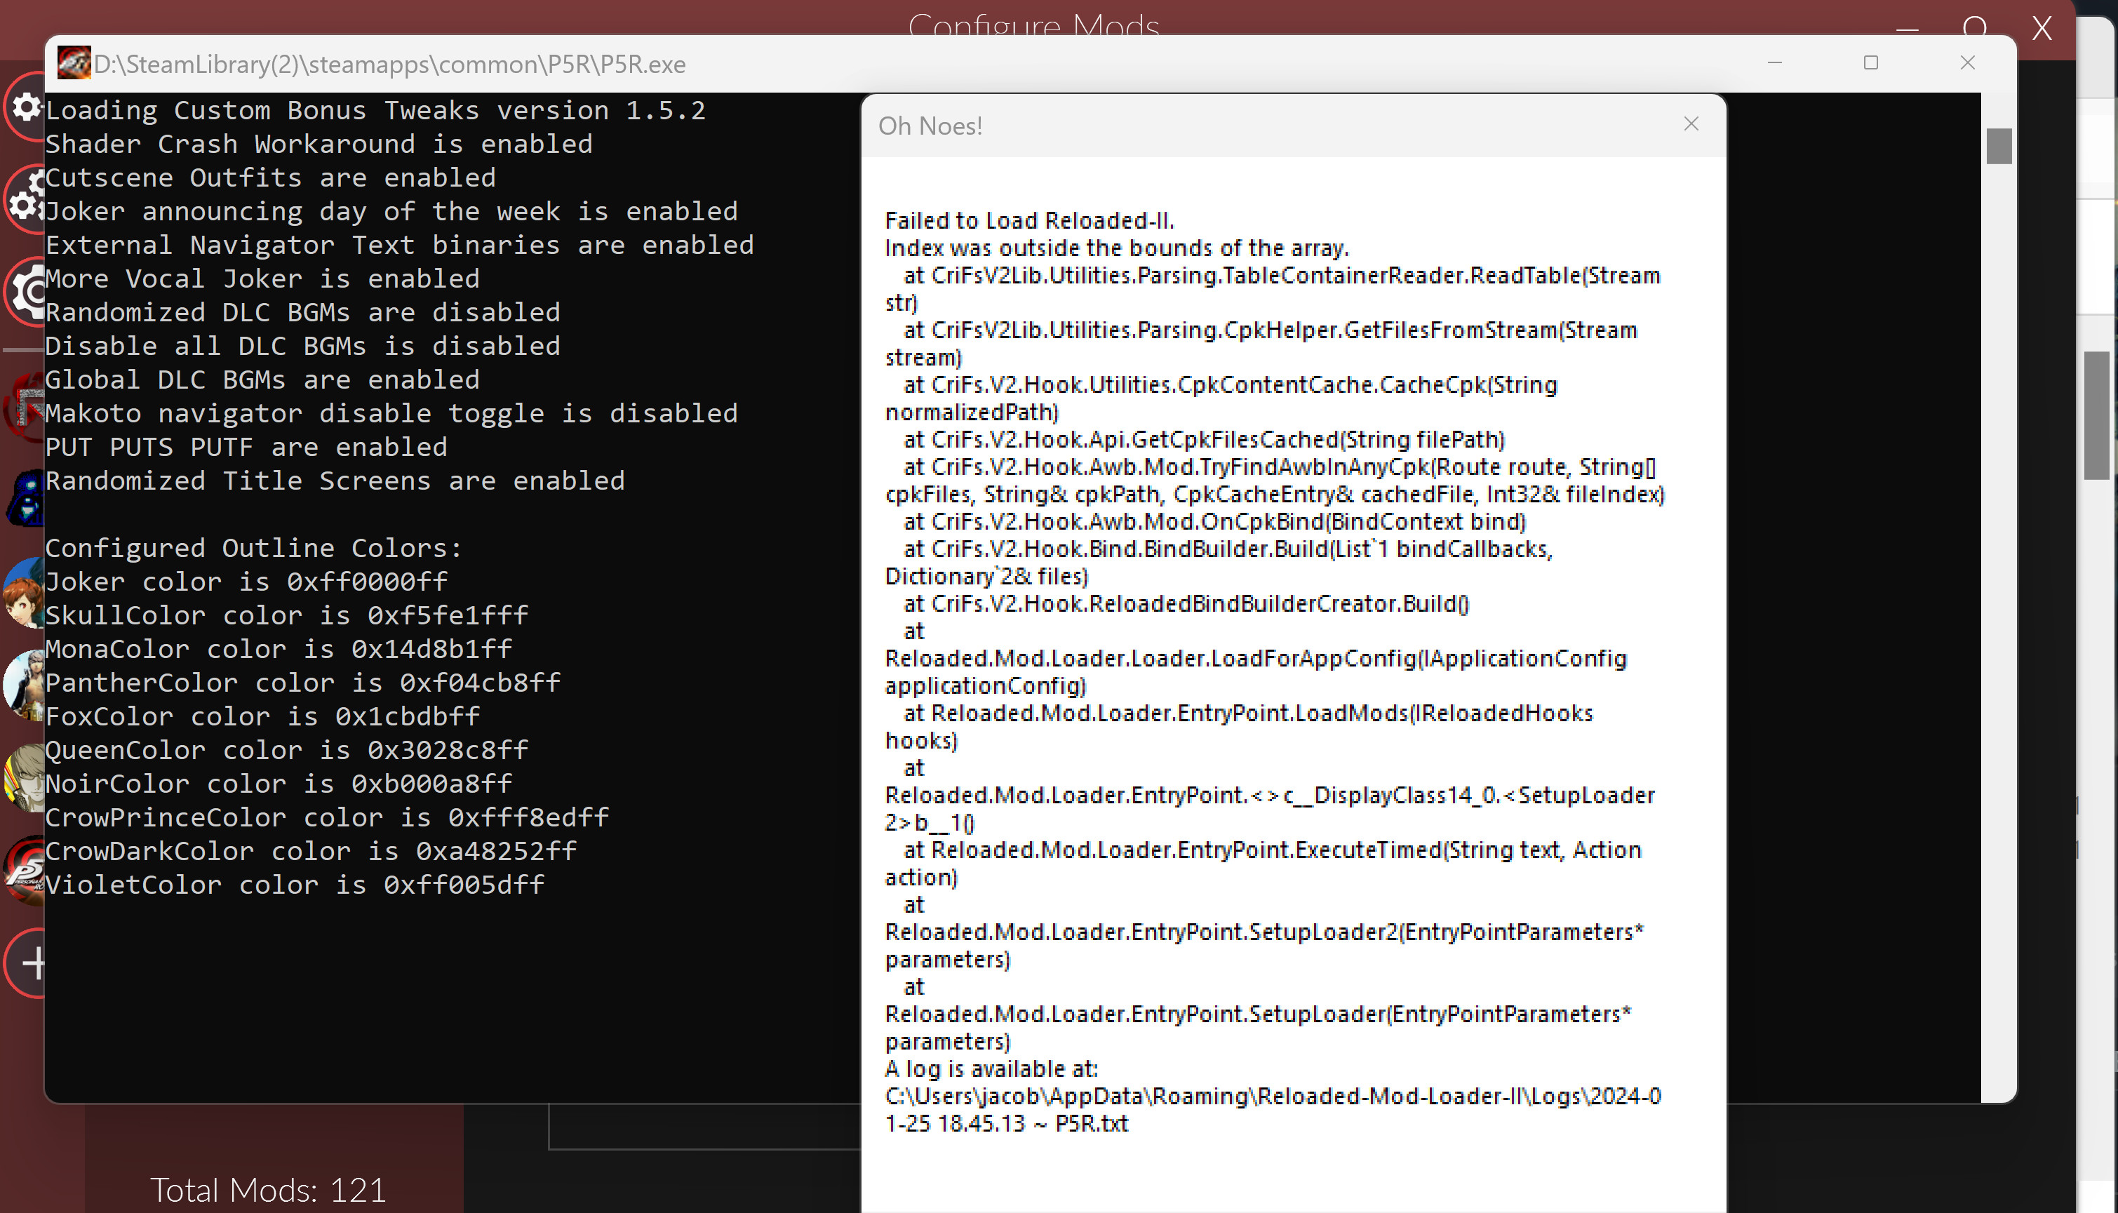Select the Persona 5 Royal application icon

(x=23, y=870)
